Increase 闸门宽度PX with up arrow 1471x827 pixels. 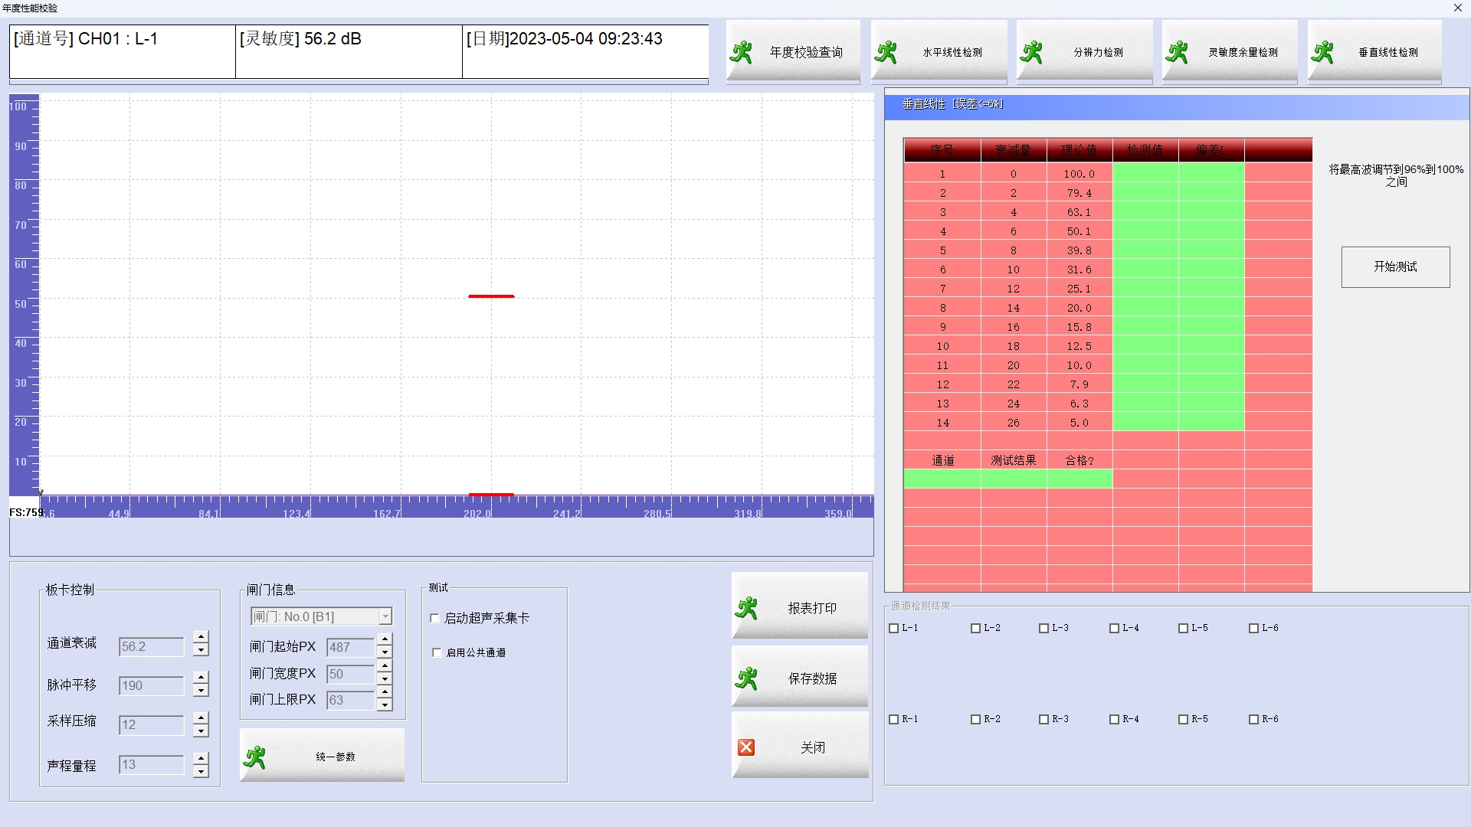(385, 666)
